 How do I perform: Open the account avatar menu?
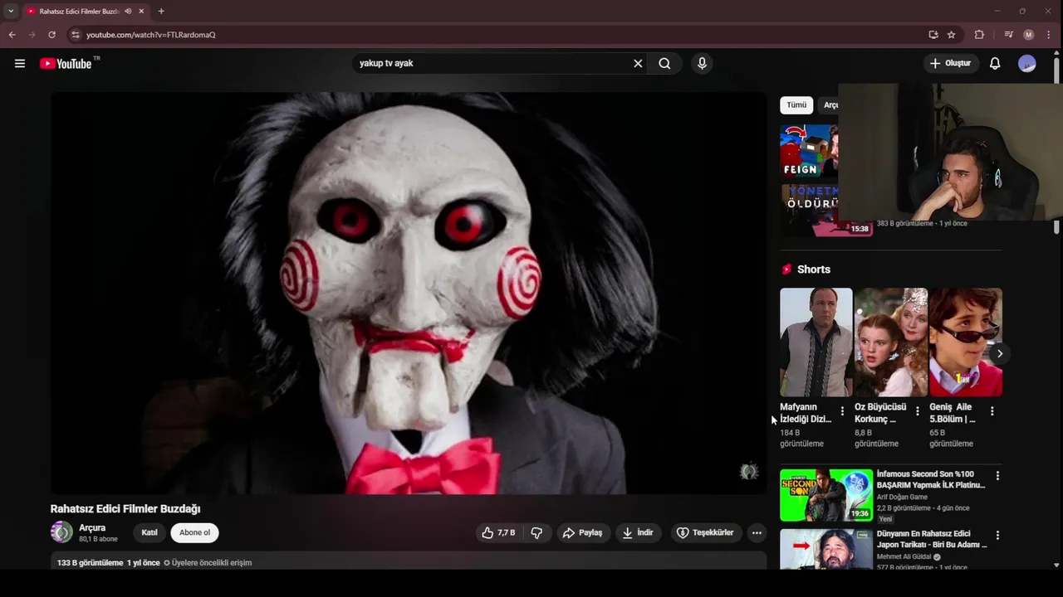click(x=1027, y=63)
